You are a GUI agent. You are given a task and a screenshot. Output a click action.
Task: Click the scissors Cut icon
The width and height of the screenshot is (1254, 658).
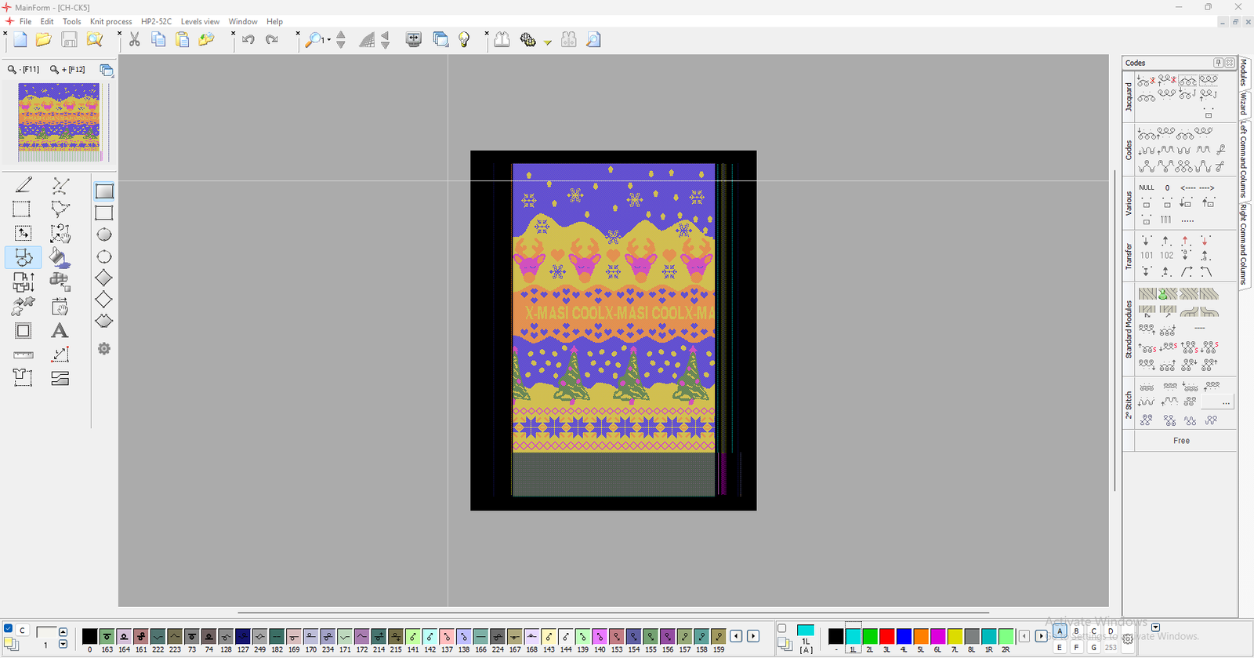[x=135, y=40]
